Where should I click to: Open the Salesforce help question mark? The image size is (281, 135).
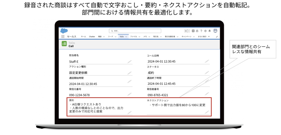201,31
